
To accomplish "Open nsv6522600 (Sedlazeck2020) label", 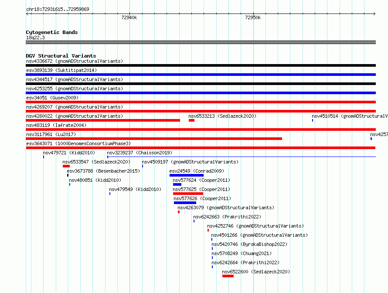I will [256, 272].
